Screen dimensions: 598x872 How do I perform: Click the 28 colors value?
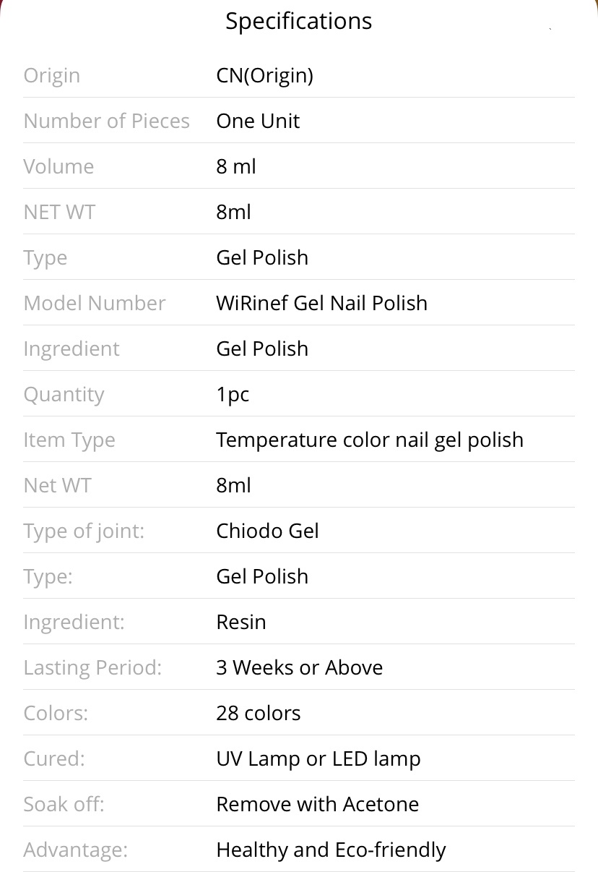258,713
